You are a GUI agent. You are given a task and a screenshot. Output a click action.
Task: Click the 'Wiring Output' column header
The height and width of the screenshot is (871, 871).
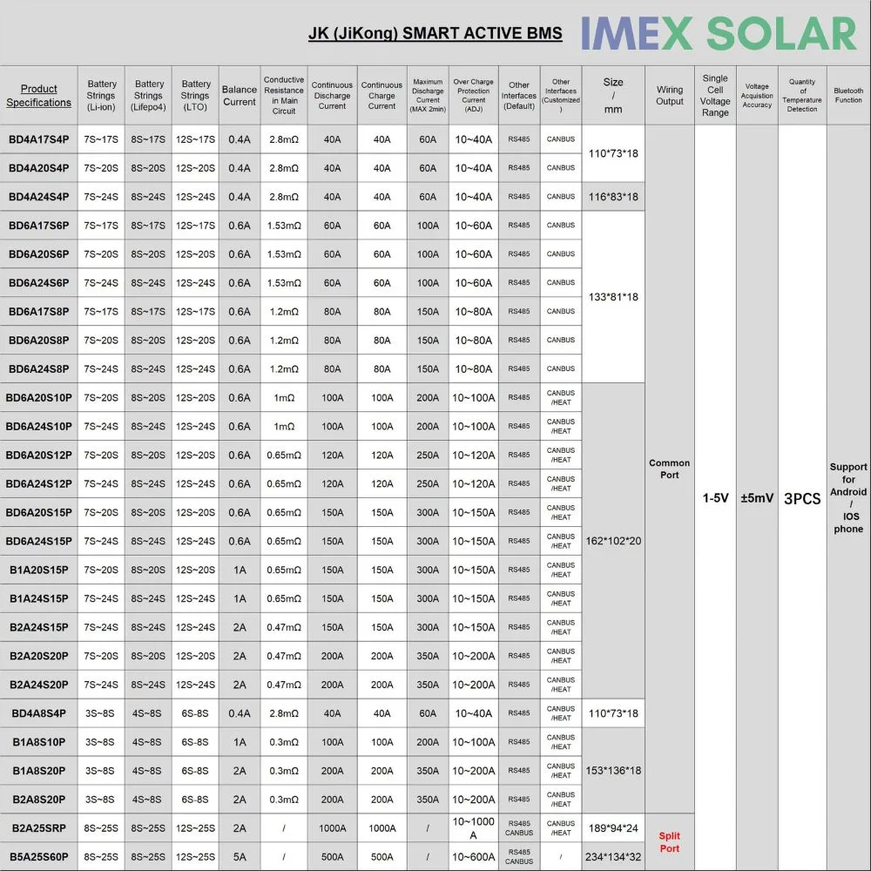point(670,96)
